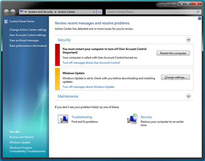Collapse the Security section chevron

(x=188, y=40)
